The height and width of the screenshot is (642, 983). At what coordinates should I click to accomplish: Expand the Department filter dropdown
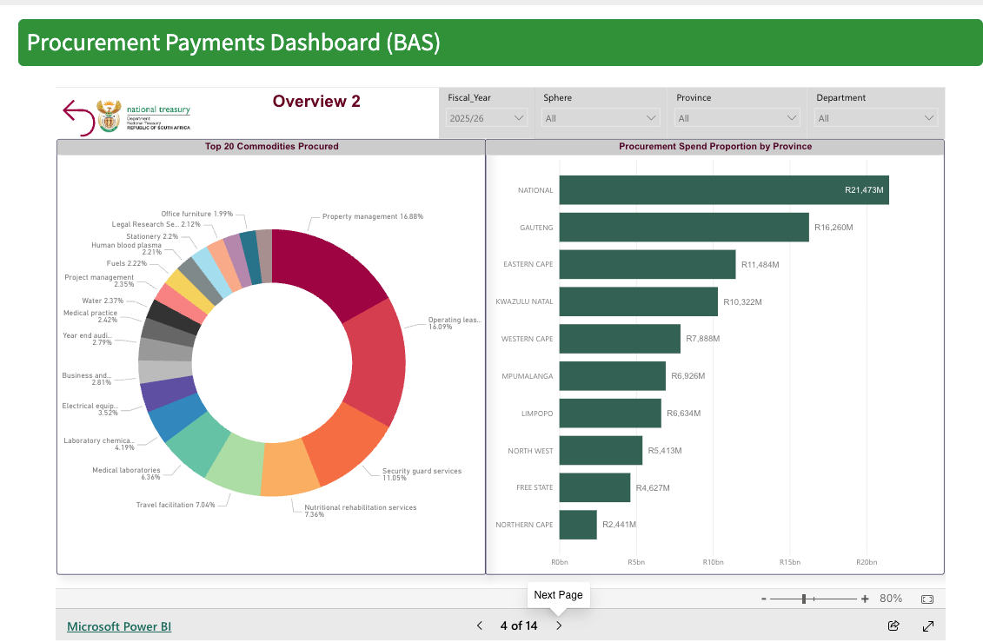(876, 118)
